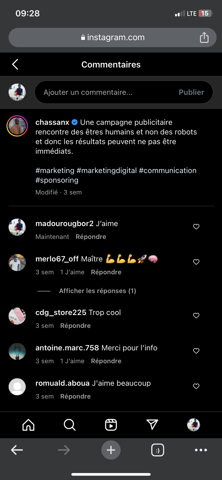Open the Reels icon in bottom bar
The image size is (222, 480).
point(111,425)
